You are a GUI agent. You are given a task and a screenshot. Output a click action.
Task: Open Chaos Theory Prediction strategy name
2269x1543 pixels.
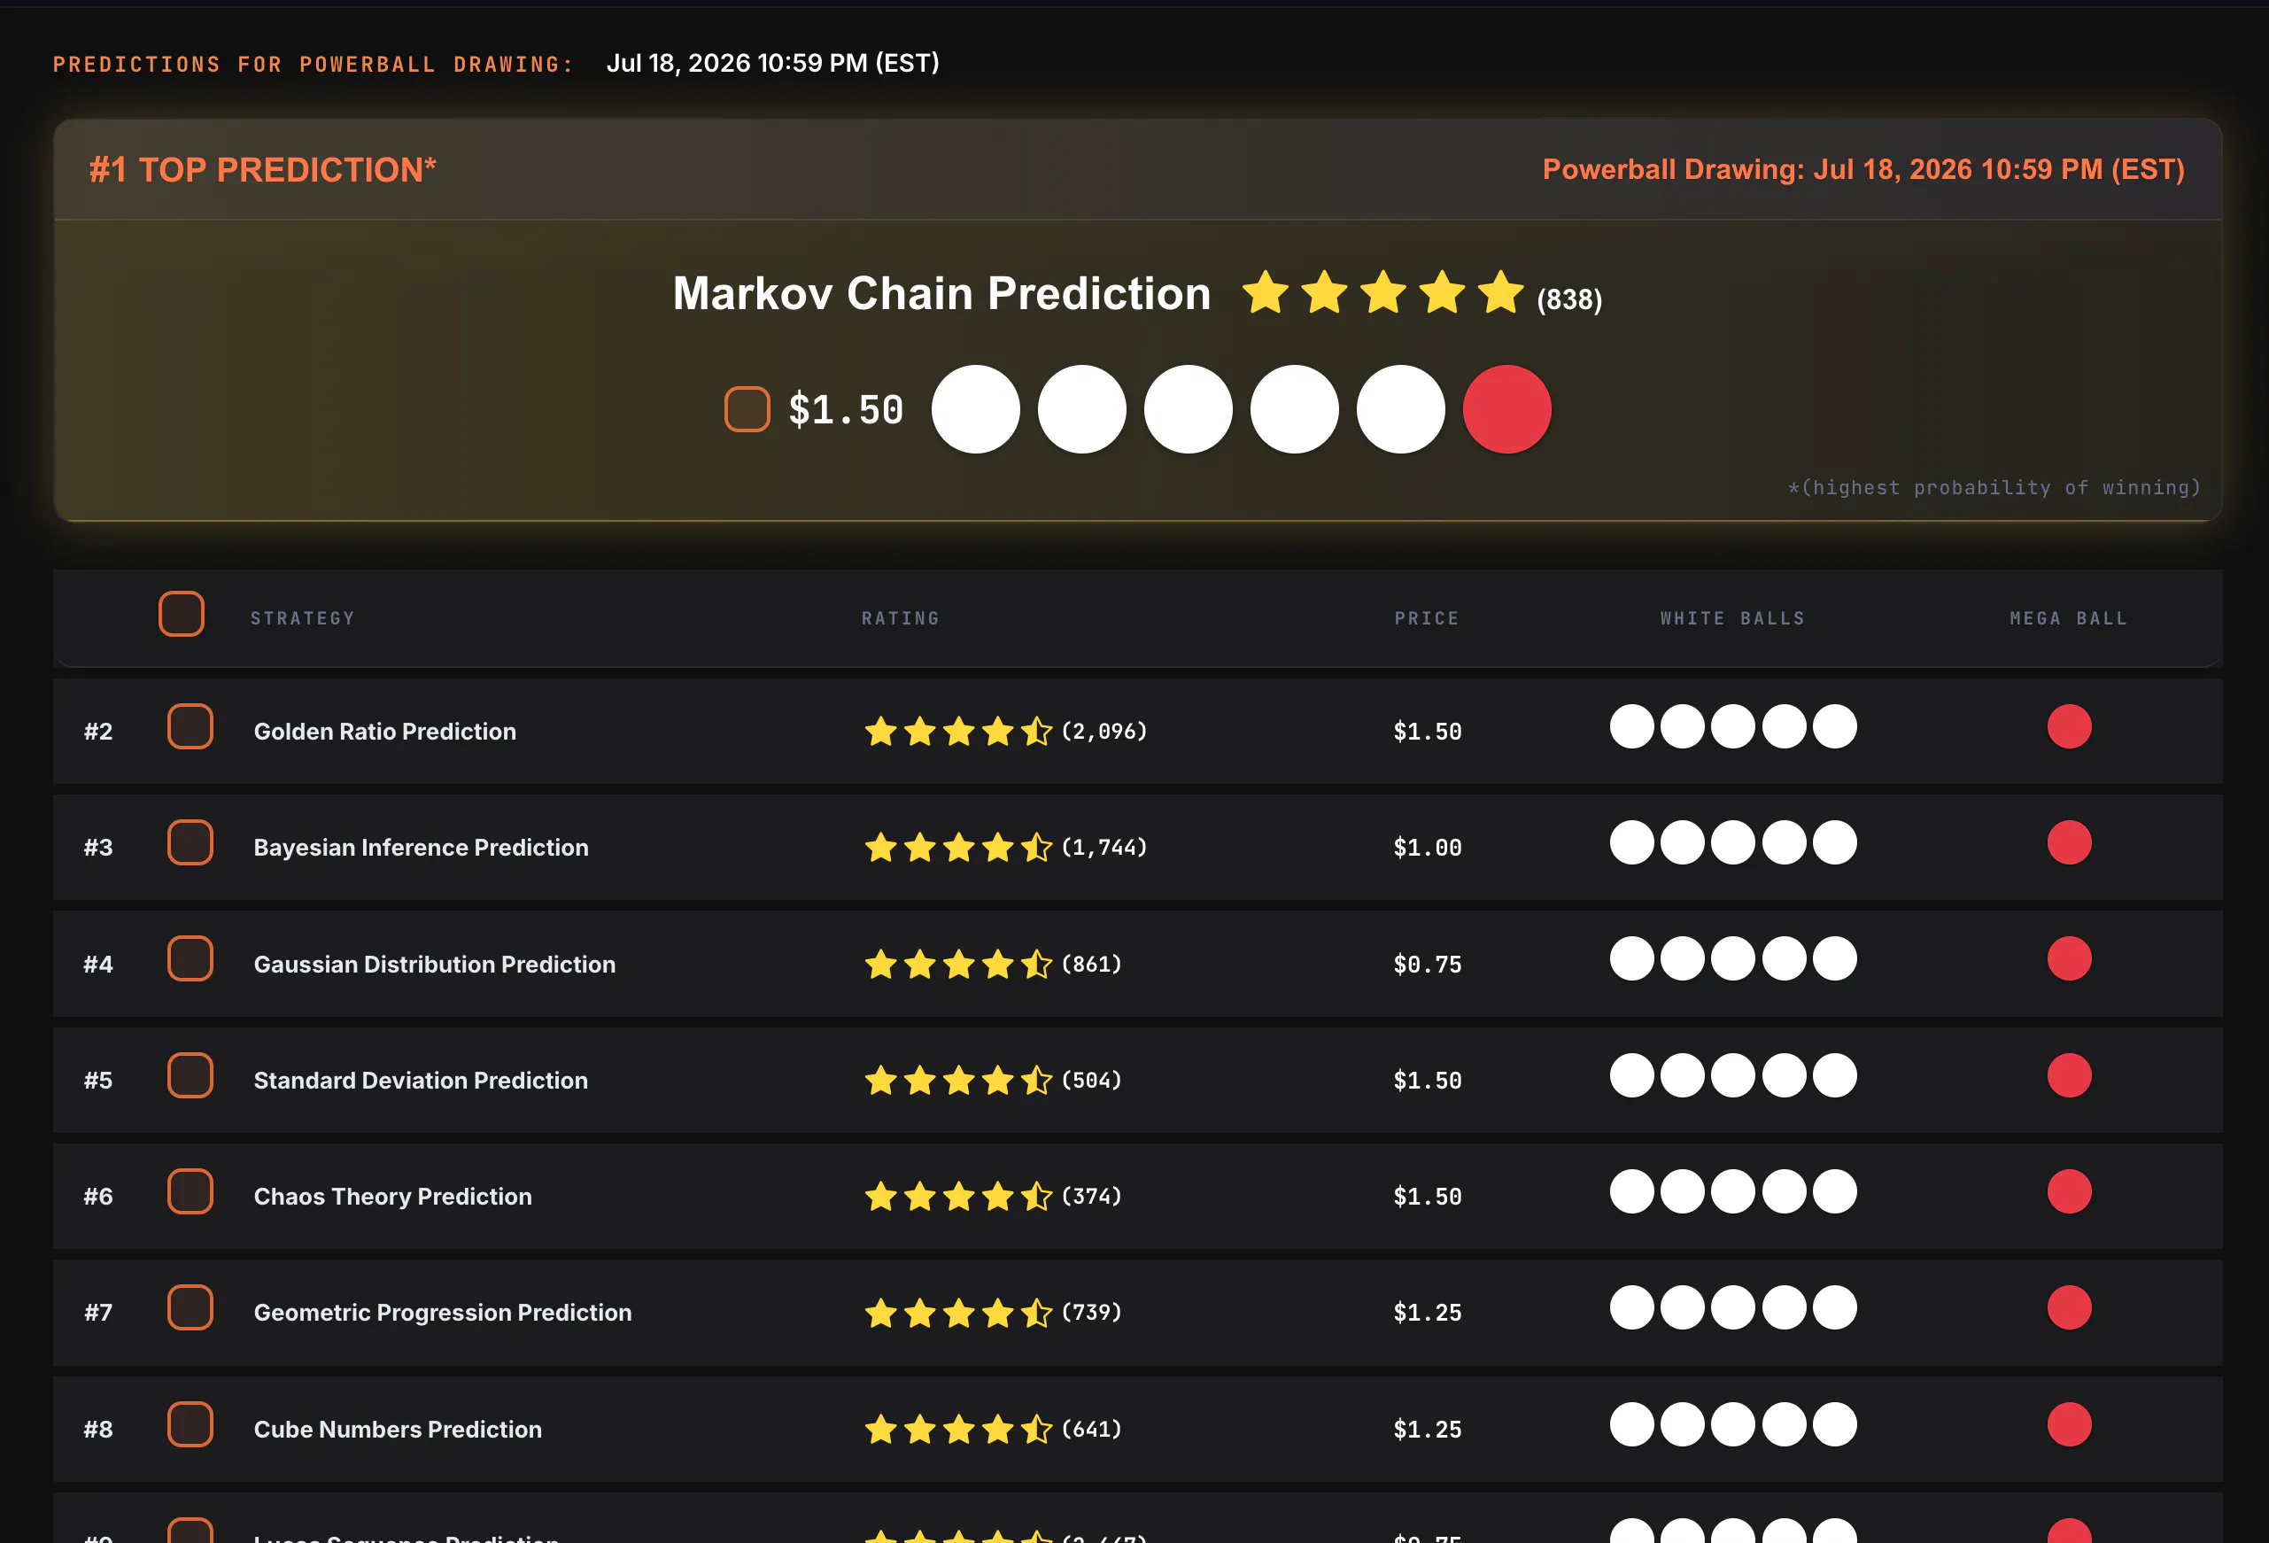(x=392, y=1198)
